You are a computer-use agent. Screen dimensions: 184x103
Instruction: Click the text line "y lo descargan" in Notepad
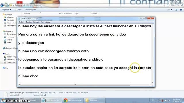[x=31, y=43]
